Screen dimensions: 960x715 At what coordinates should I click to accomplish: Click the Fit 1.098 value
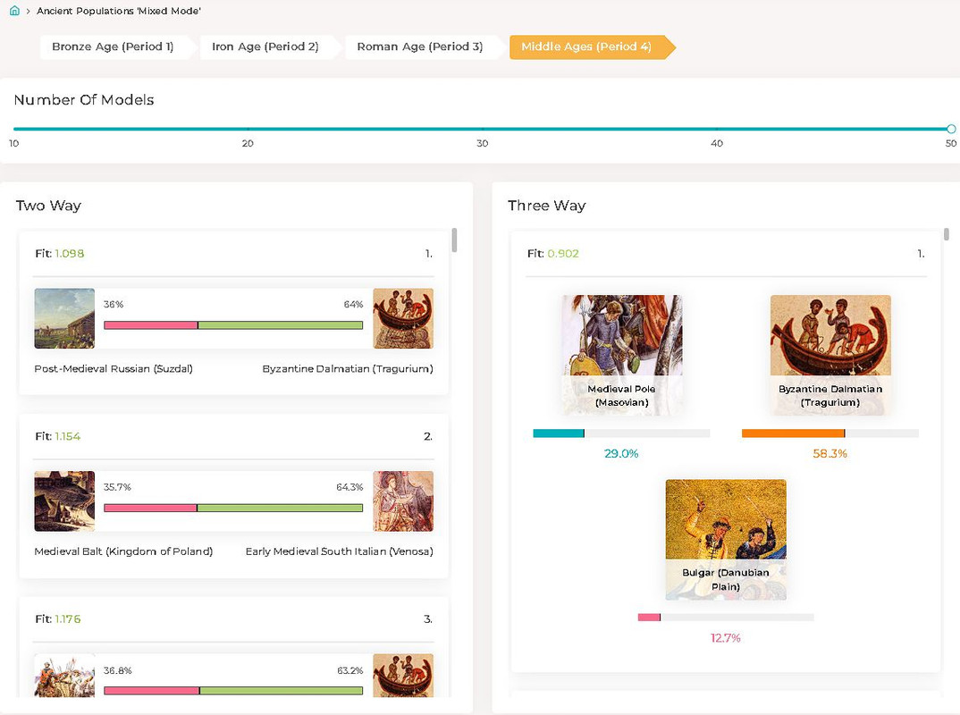[x=69, y=254]
